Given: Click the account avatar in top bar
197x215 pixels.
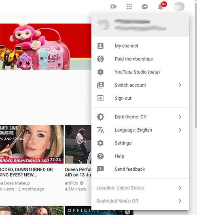Looking at the screenshot, I should [x=179, y=6].
